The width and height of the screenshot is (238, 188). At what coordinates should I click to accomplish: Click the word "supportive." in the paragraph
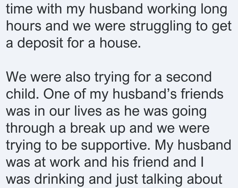115,146
